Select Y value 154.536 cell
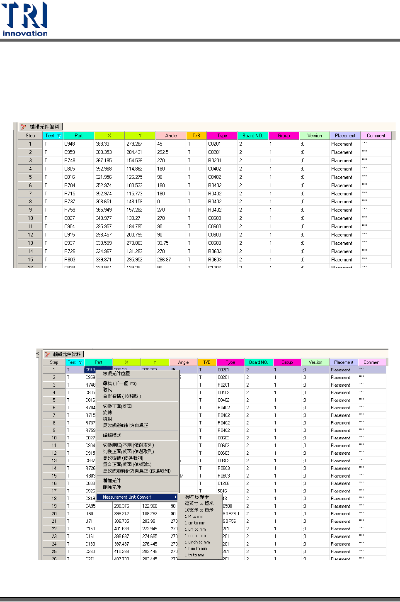 (140, 161)
